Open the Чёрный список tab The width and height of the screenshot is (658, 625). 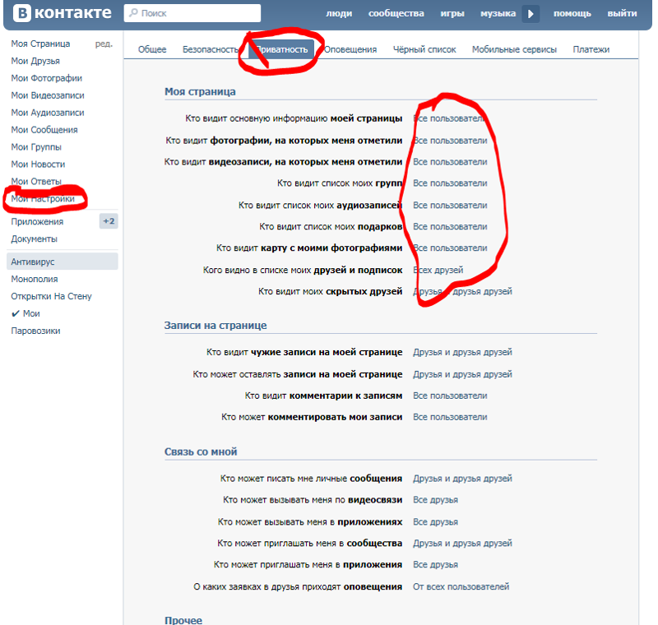coord(424,49)
